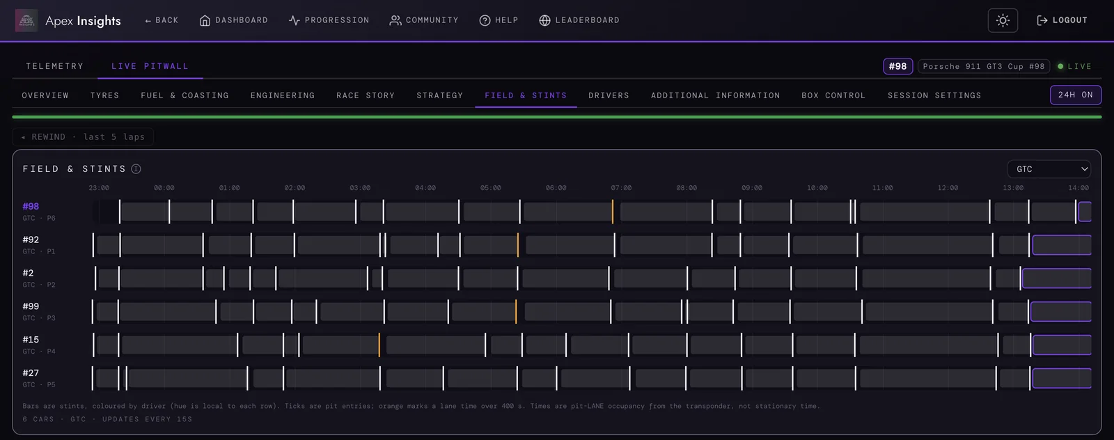Select car #92 row label
This screenshot has width=1114, height=440.
tap(31, 239)
